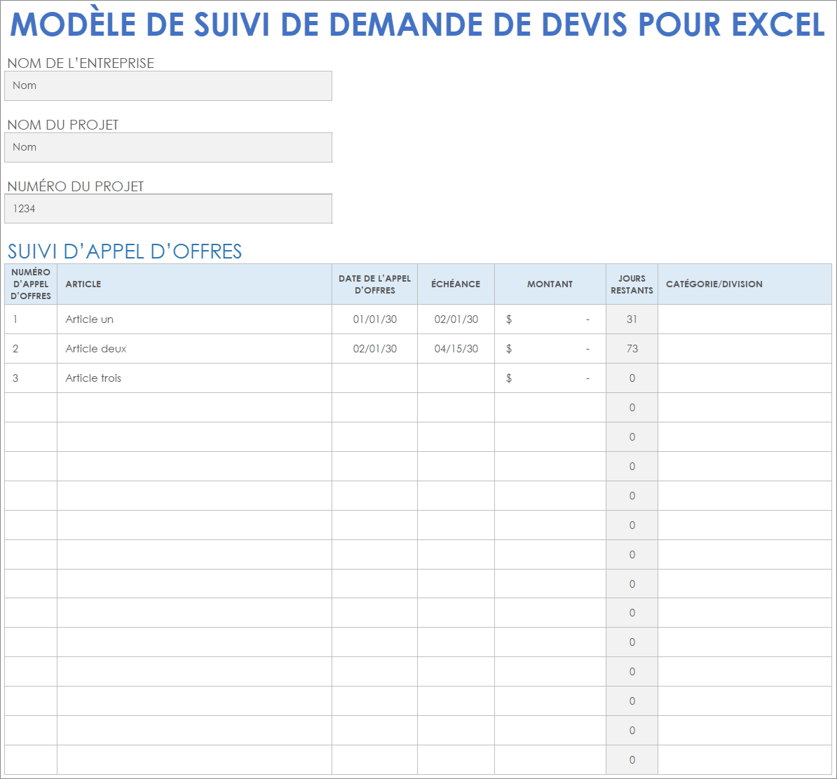Select the échéance cell showing 02/01/30
The image size is (837, 779).
[x=456, y=319]
